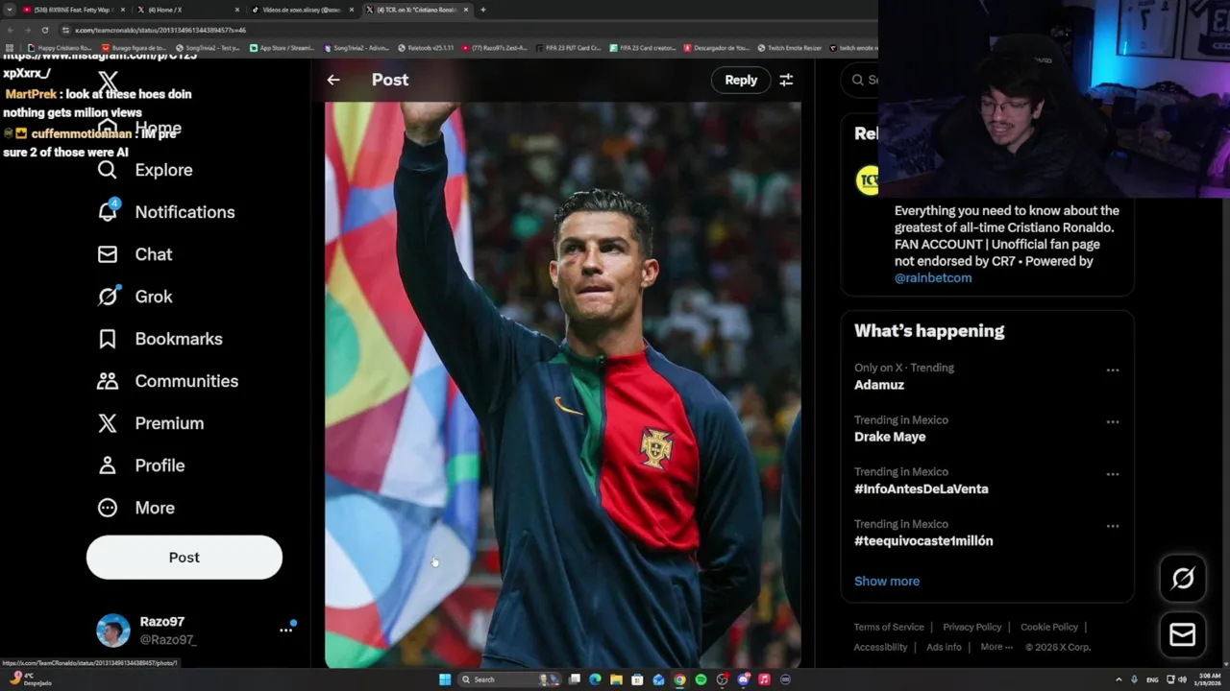
Task: Open Privacy Policy footer link
Action: pyautogui.click(x=972, y=627)
